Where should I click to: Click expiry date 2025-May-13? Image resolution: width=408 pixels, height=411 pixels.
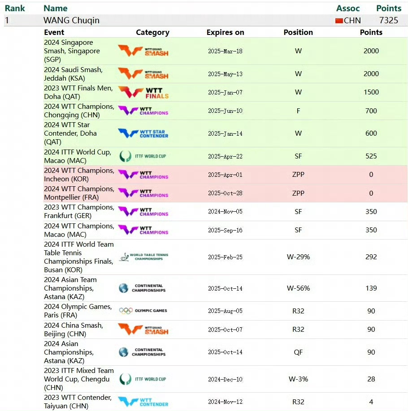pos(225,74)
